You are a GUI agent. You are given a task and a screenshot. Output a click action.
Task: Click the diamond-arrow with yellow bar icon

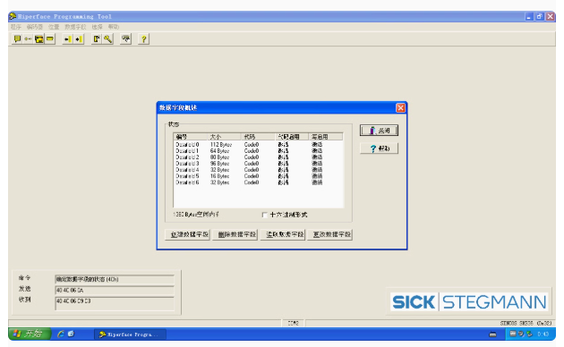79,38
